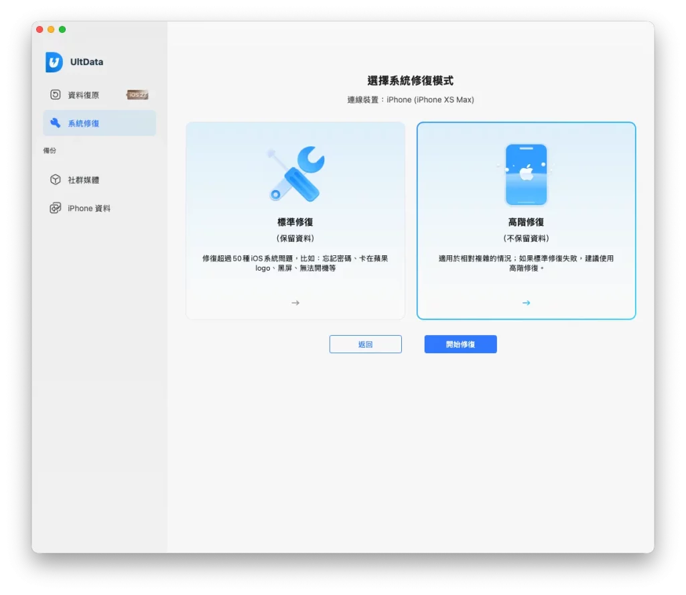The width and height of the screenshot is (686, 595).
Task: Click the iOS badge beside 資料復原
Action: pyautogui.click(x=137, y=94)
